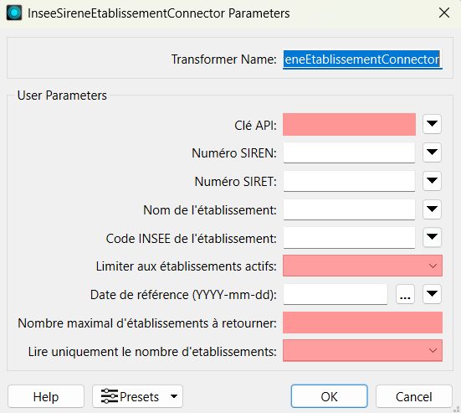The image size is (461, 413).
Task: Click the Numéro SIREN input field
Action: (x=349, y=152)
